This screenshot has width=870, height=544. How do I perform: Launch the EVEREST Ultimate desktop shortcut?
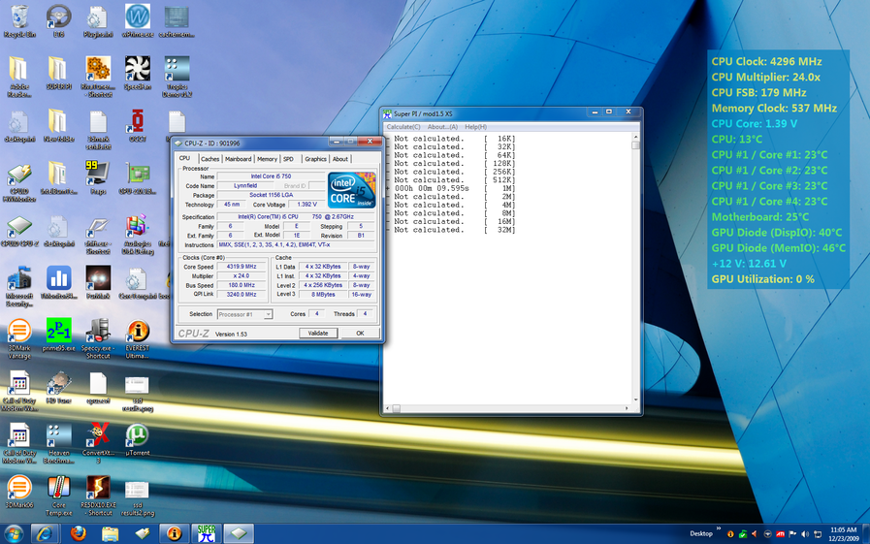point(137,338)
